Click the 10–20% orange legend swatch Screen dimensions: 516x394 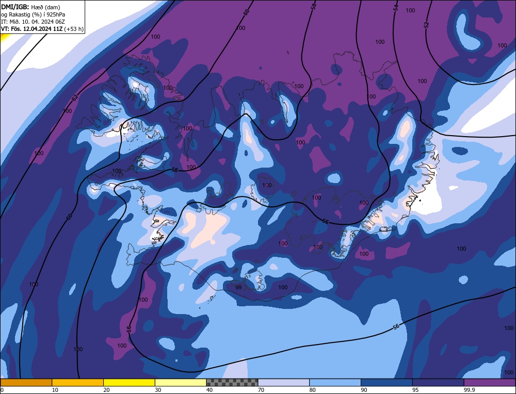coord(78,382)
